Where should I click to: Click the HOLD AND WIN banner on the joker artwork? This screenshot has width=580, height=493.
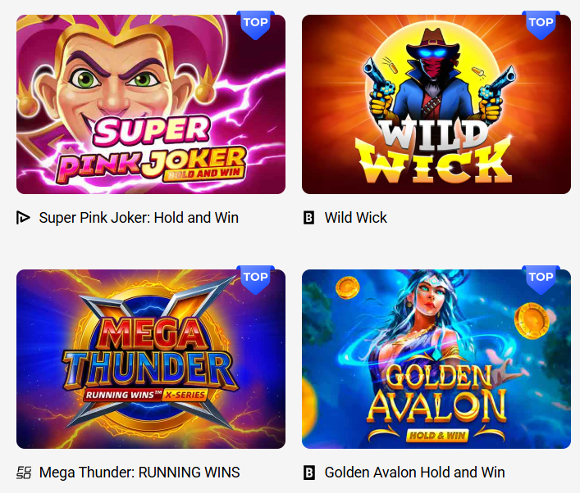tap(203, 174)
